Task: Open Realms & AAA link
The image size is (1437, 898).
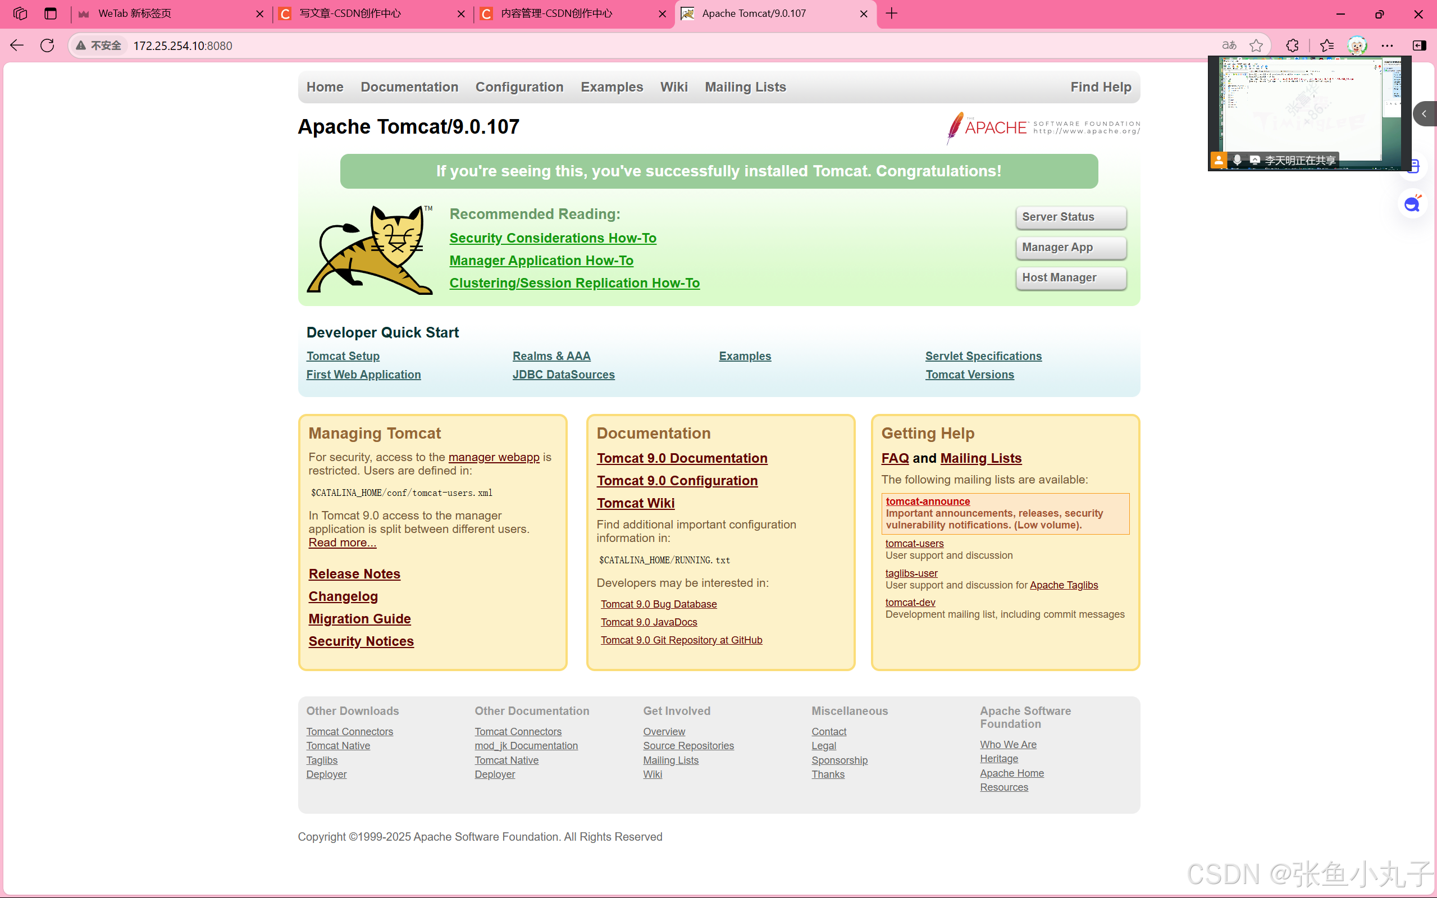Action: click(x=551, y=355)
